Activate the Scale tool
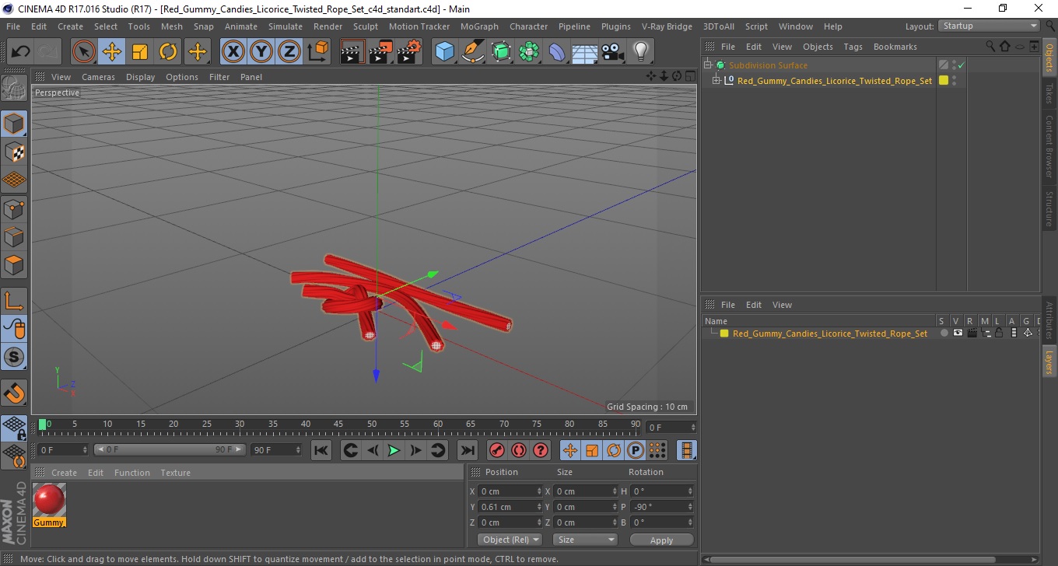The width and height of the screenshot is (1058, 566). tap(140, 52)
